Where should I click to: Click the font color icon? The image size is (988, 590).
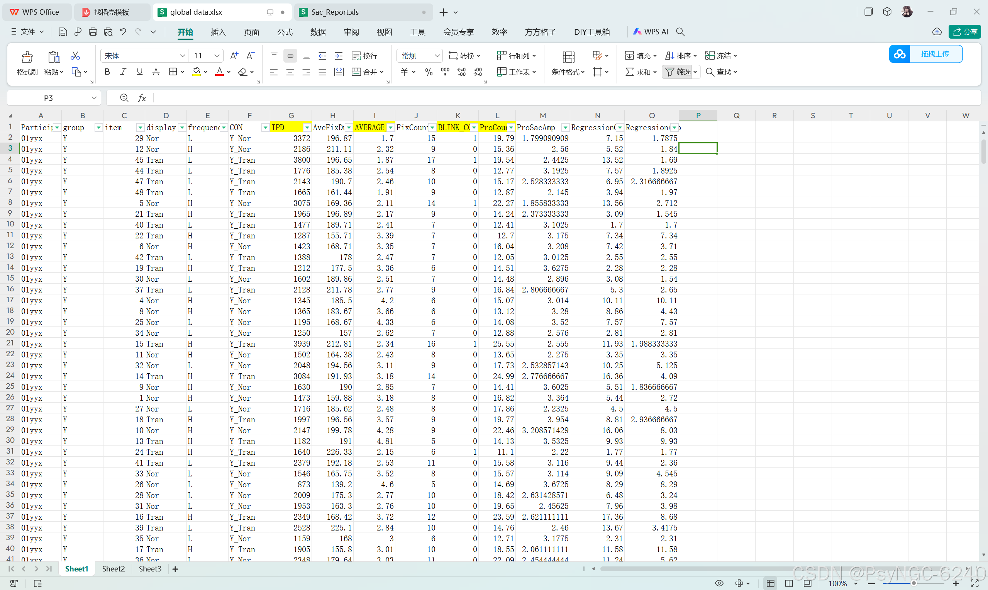coord(219,72)
